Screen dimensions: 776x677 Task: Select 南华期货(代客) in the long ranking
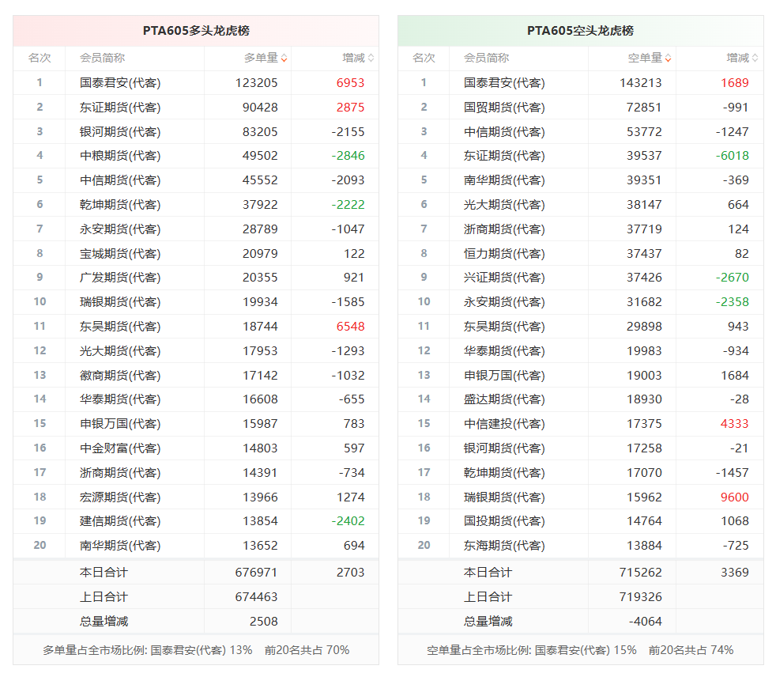pyautogui.click(x=120, y=546)
